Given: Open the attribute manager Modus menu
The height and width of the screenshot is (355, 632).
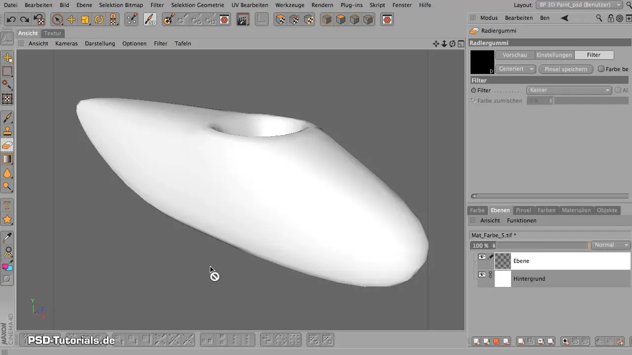Looking at the screenshot, I should (489, 18).
